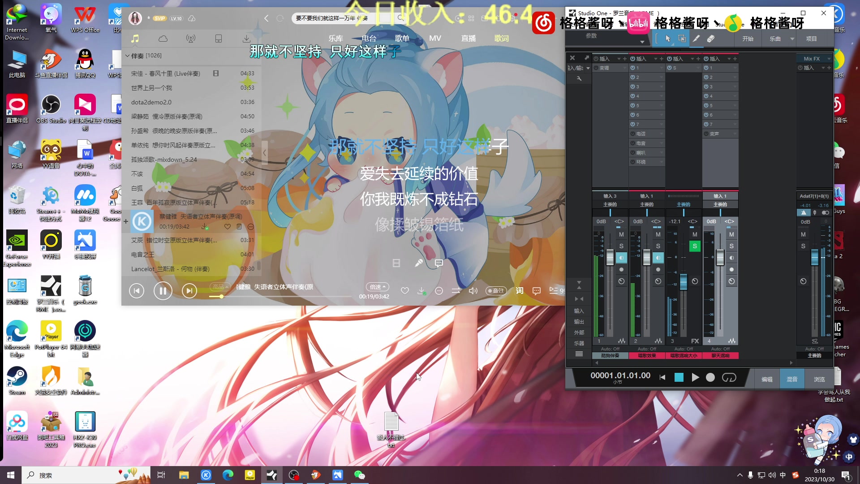The width and height of the screenshot is (860, 484).
Task: Switch to 乐库 tab in music player
Action: coord(335,39)
